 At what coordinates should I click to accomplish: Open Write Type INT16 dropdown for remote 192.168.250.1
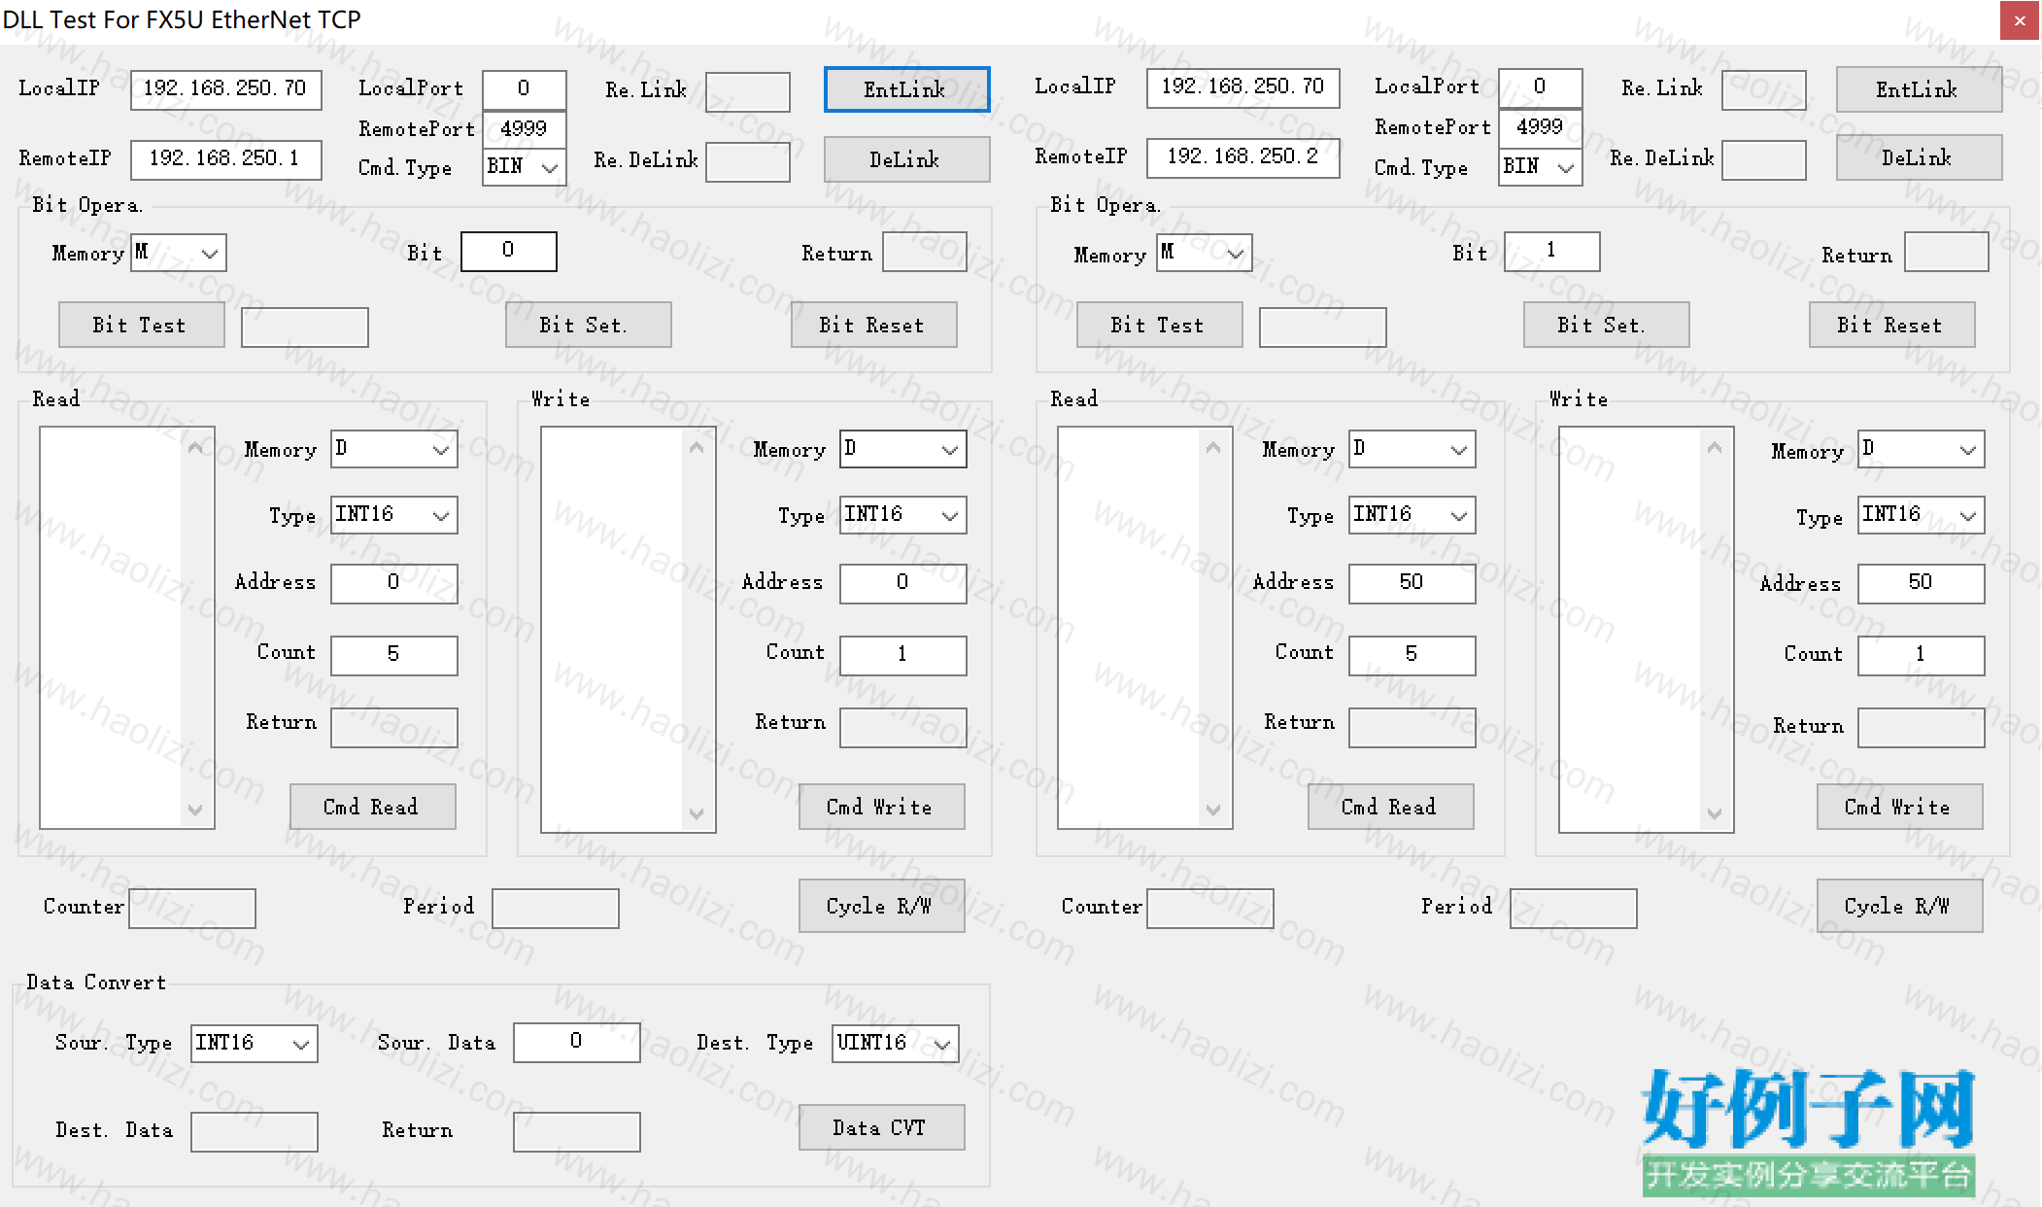[902, 515]
